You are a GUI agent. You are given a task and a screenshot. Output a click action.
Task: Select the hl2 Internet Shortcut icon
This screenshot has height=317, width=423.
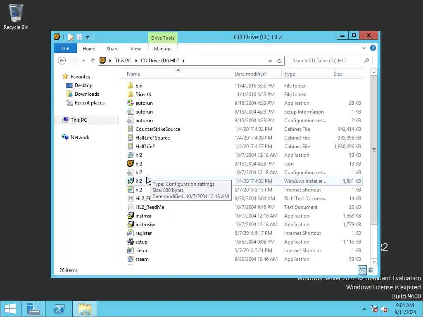point(130,190)
